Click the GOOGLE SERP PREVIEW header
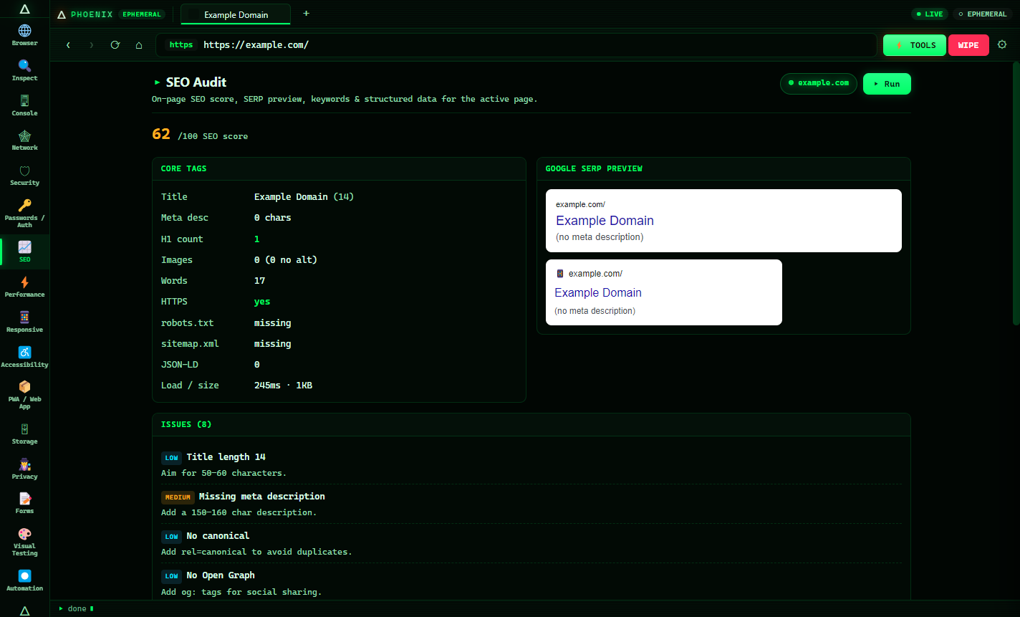 723,168
